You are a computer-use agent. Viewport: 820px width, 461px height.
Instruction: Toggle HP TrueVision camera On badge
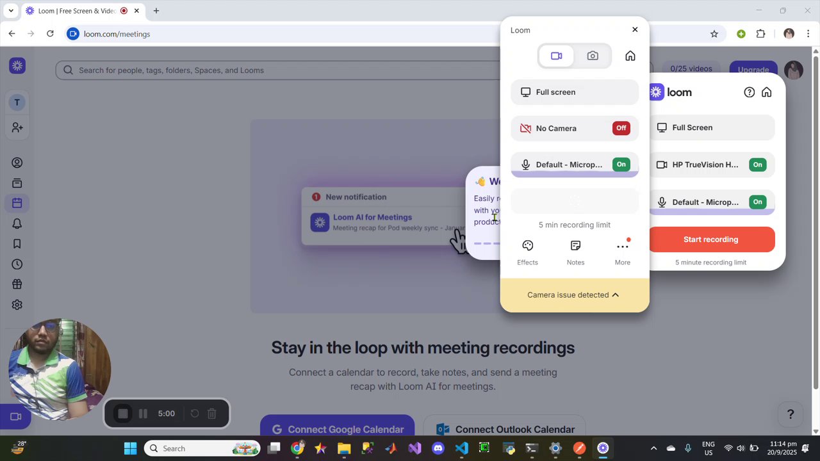coord(757,165)
